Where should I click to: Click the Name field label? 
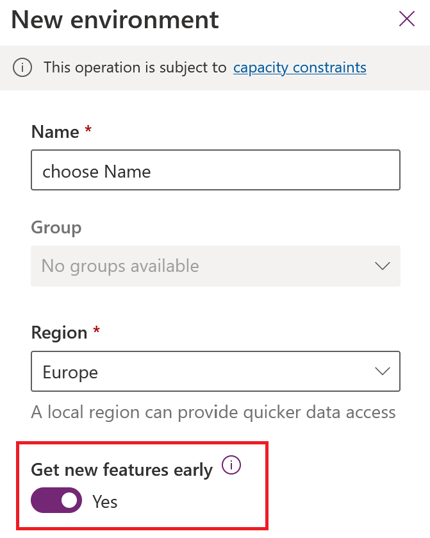pyautogui.click(x=55, y=132)
